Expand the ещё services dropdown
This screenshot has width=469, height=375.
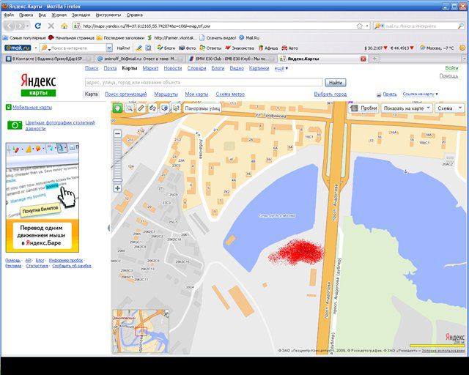[281, 68]
